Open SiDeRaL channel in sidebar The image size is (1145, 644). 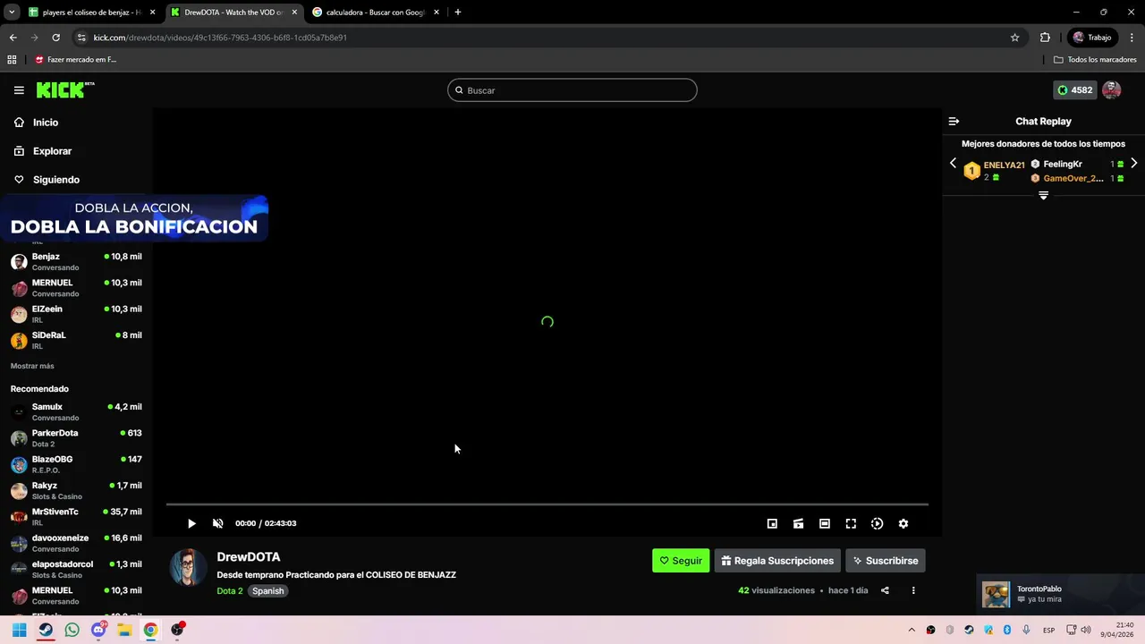point(76,340)
